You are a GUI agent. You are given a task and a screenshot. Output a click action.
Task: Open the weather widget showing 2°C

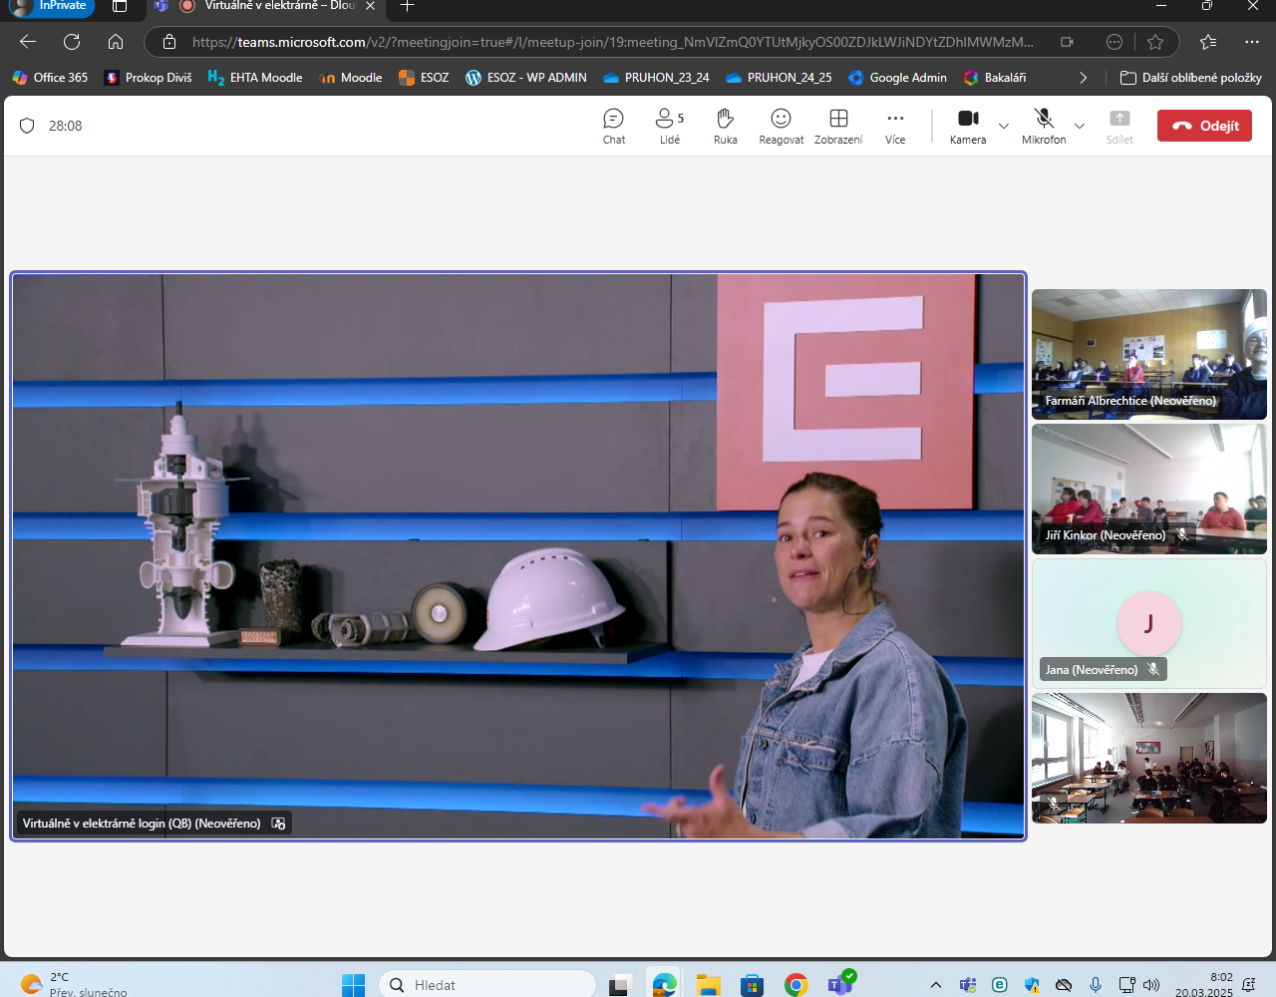click(x=76, y=985)
